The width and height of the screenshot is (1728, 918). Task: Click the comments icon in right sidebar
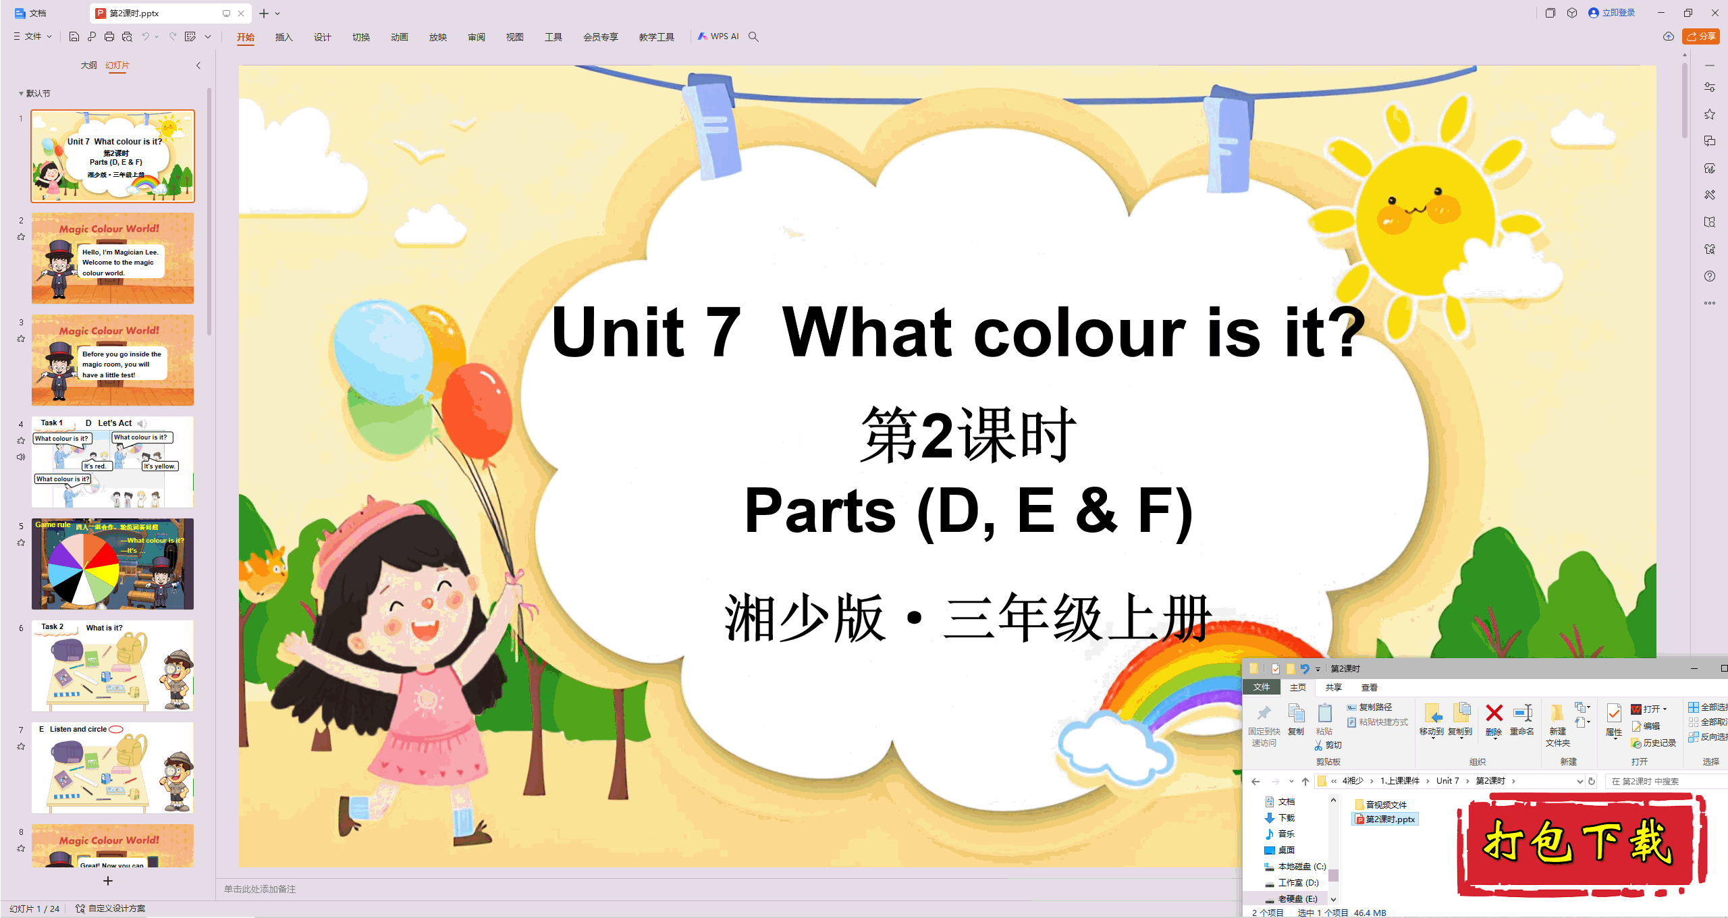tap(1710, 141)
